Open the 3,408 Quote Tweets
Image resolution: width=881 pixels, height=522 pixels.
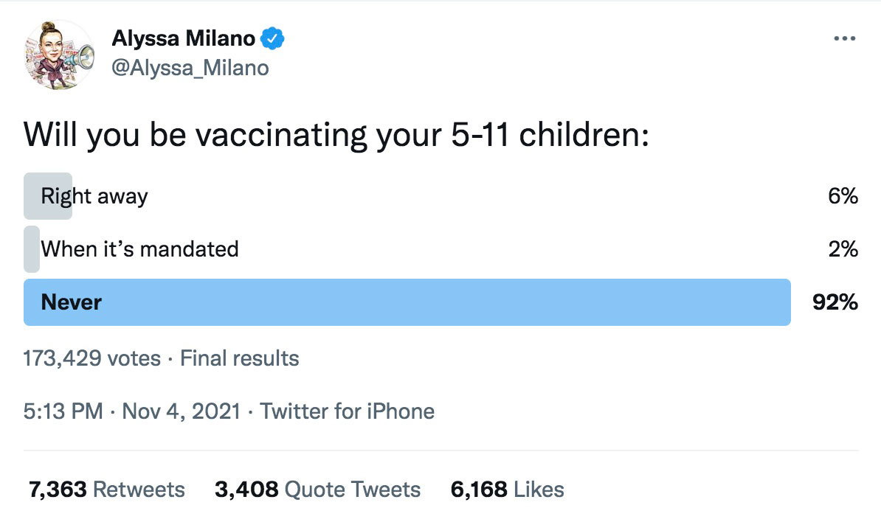[x=317, y=489]
